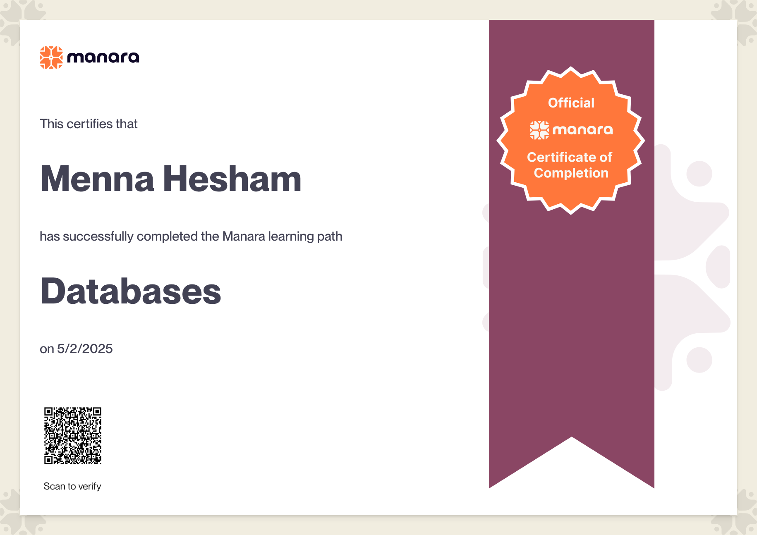Click the empty purple ribbon area below the badge
Viewport: 757px width, 535px height.
click(571, 322)
